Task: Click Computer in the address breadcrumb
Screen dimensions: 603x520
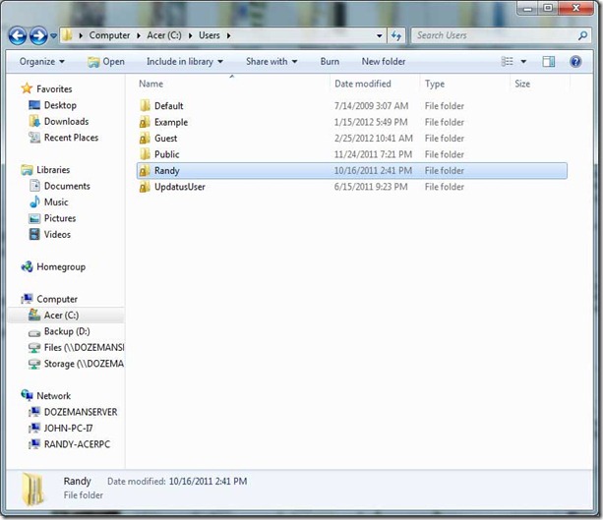Action: (x=109, y=35)
